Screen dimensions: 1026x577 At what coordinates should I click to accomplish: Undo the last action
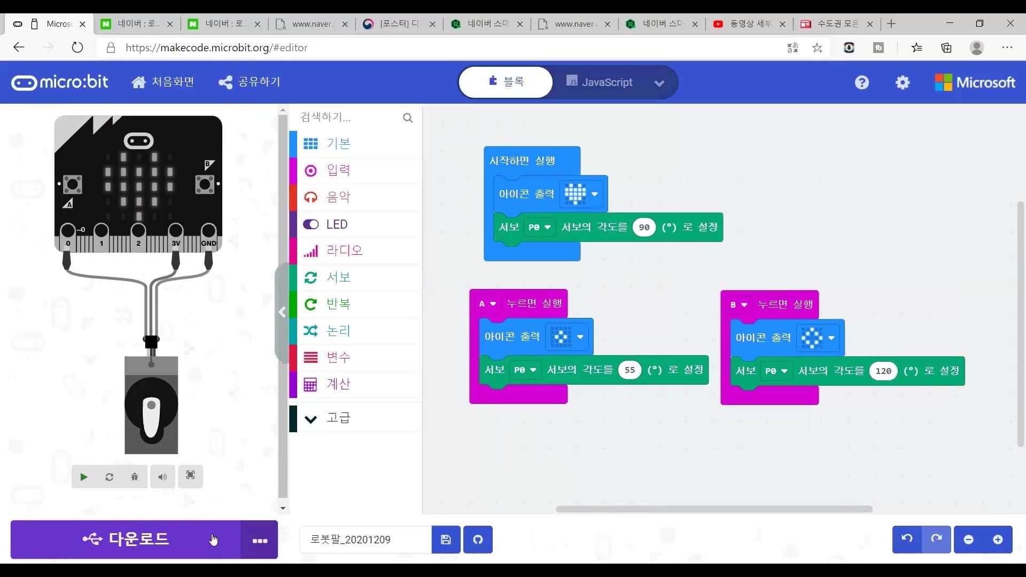coord(907,539)
